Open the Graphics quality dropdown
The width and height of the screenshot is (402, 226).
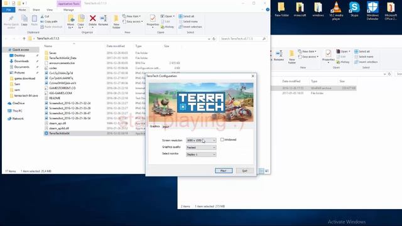[201, 148]
